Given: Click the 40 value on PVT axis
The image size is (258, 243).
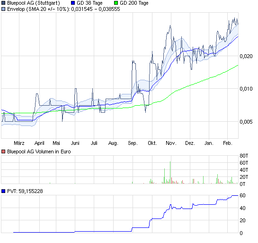Looking at the screenshot, I should 242,208.
